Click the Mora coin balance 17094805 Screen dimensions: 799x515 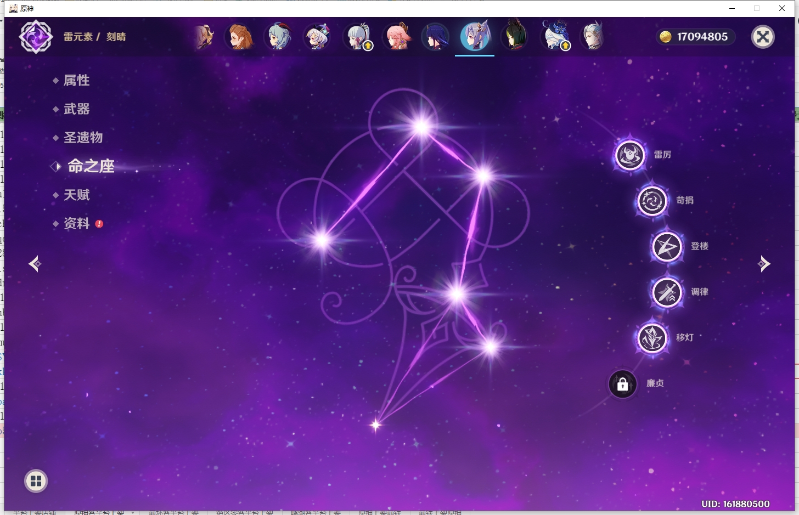(696, 37)
